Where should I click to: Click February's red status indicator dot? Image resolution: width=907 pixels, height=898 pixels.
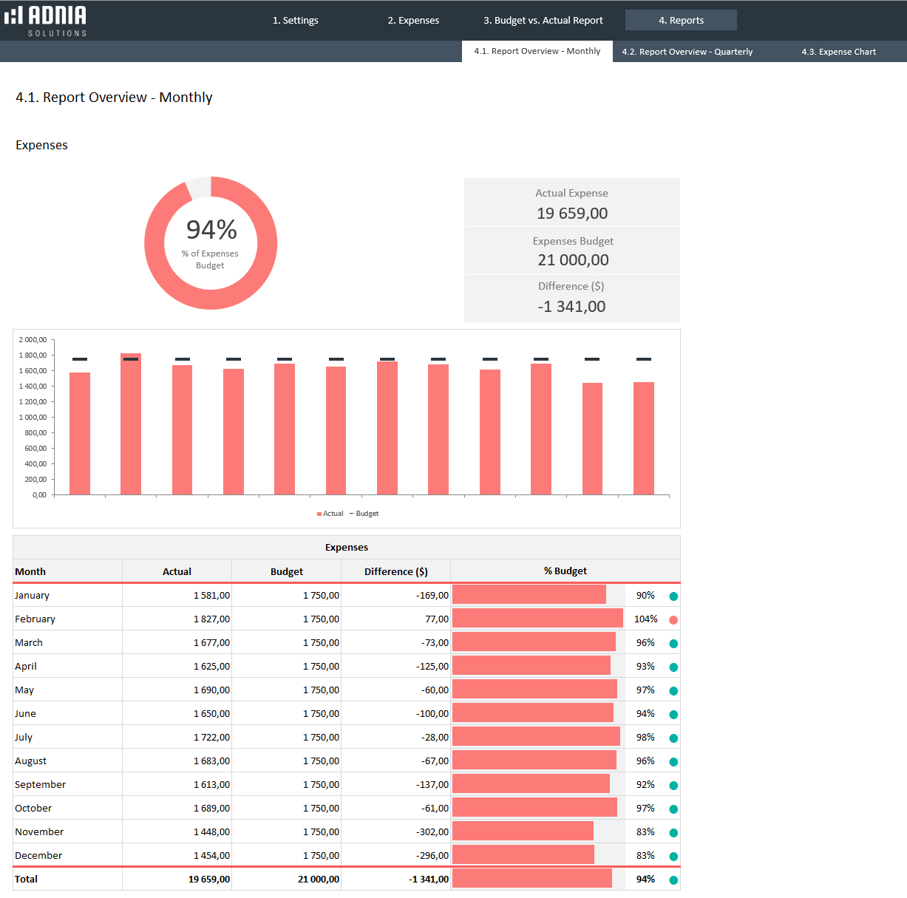click(x=673, y=620)
